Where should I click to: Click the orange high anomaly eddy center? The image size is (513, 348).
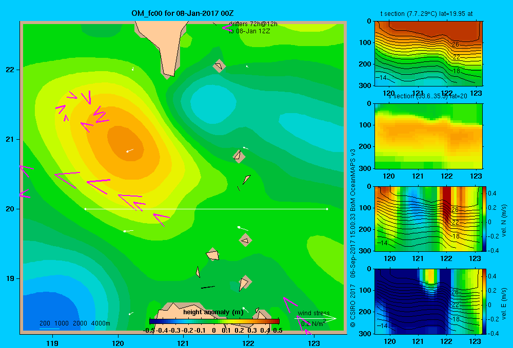pyautogui.click(x=126, y=143)
